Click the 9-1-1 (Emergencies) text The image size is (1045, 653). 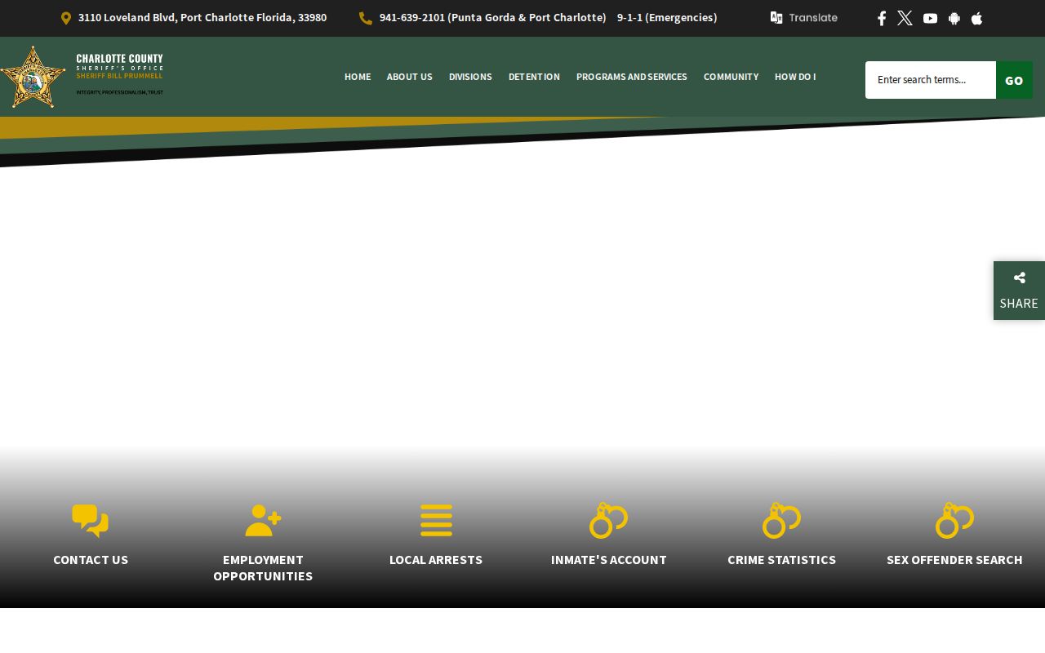(667, 18)
